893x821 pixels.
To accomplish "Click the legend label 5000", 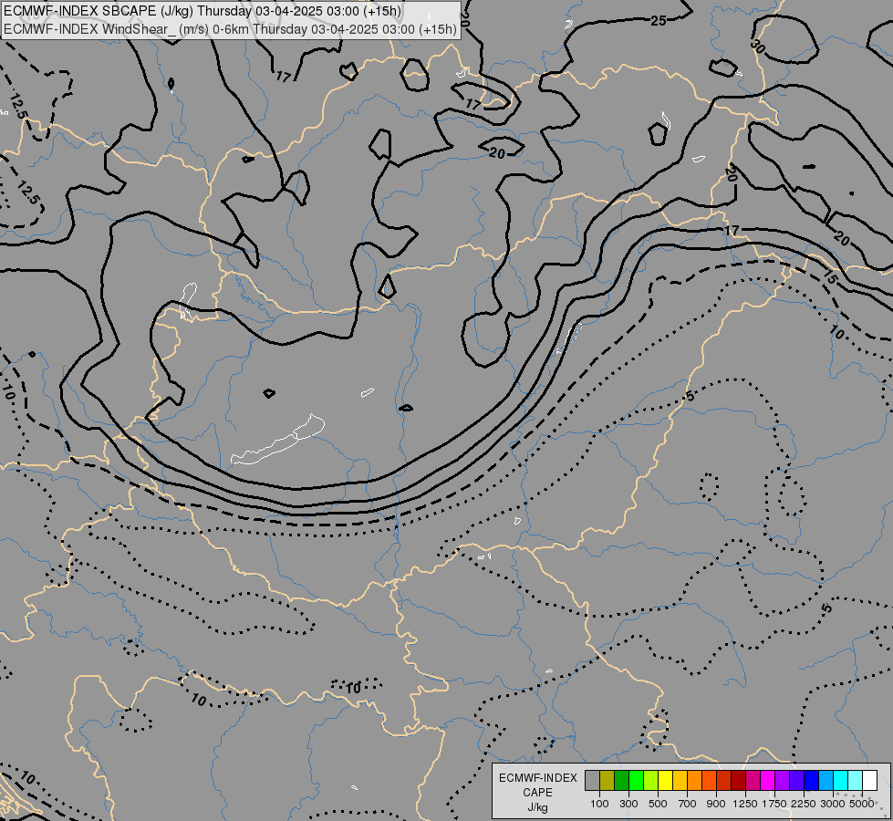I will [862, 804].
